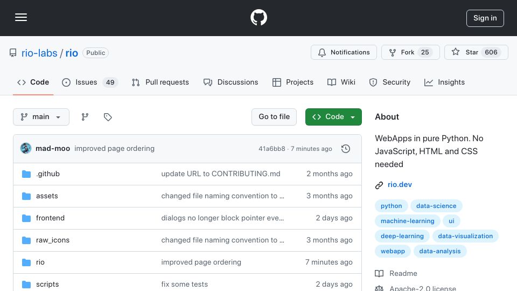
Task: Open the mad-moo author link
Action: click(53, 149)
